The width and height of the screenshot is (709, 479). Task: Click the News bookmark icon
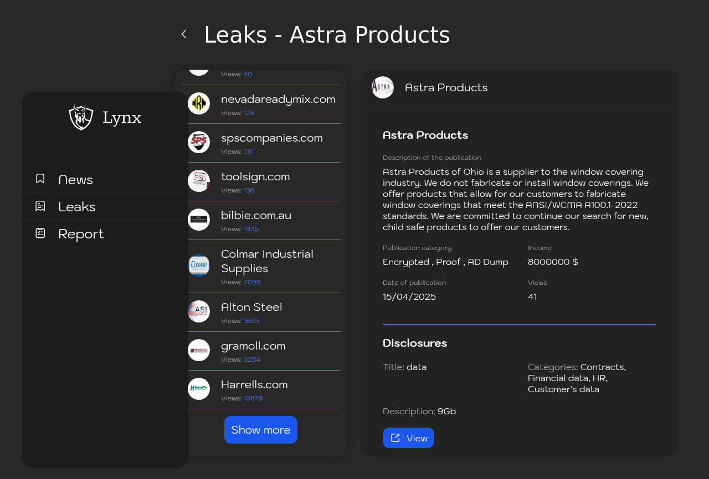click(40, 179)
